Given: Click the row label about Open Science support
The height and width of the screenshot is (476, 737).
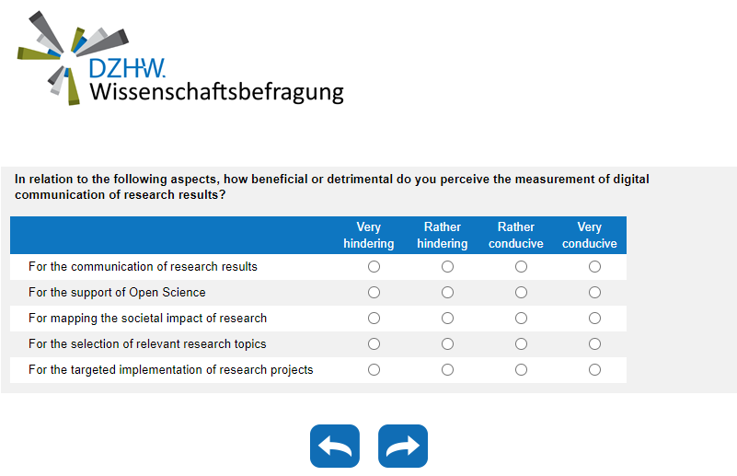Looking at the screenshot, I should point(117,293).
